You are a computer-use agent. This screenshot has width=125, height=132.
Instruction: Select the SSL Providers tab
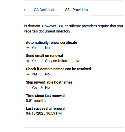[x=76, y=10]
